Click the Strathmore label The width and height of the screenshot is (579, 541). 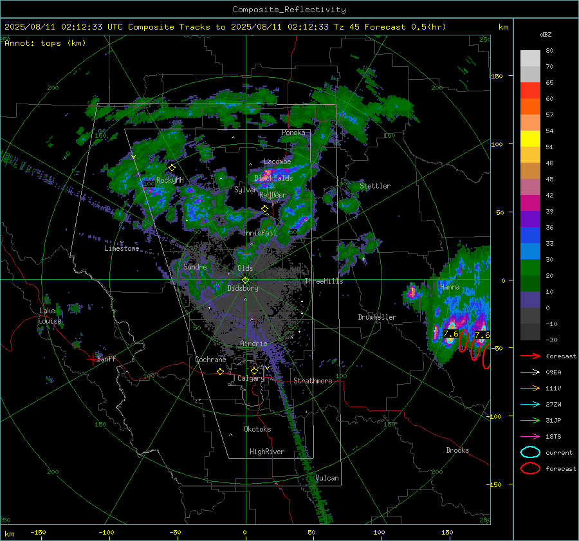[x=313, y=381]
